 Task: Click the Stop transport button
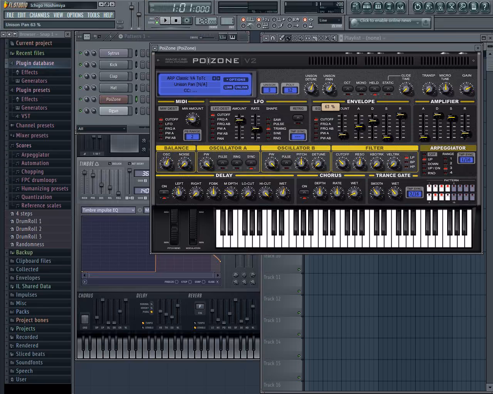[176, 20]
